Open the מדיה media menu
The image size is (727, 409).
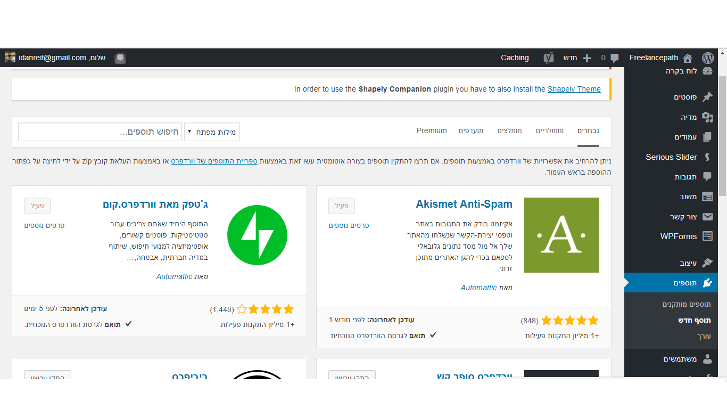click(689, 117)
